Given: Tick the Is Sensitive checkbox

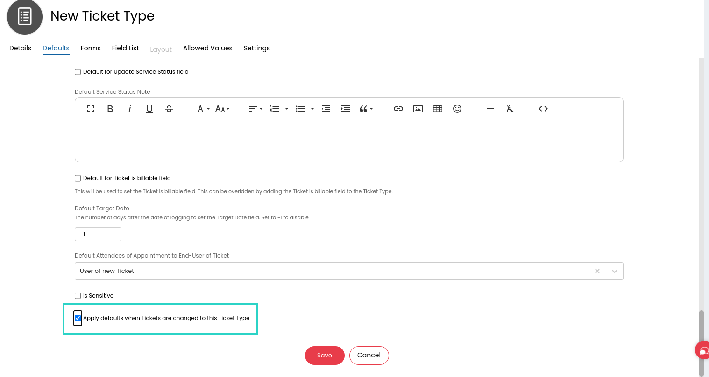Looking at the screenshot, I should (78, 296).
